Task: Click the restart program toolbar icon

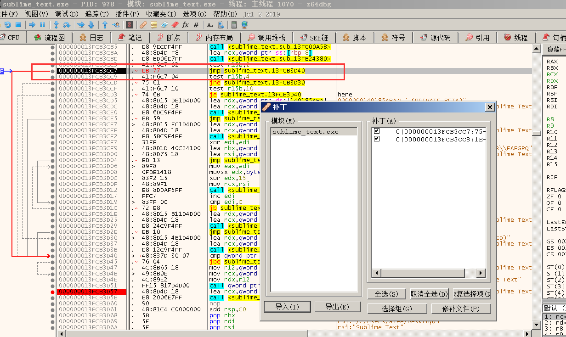Action: point(8,25)
